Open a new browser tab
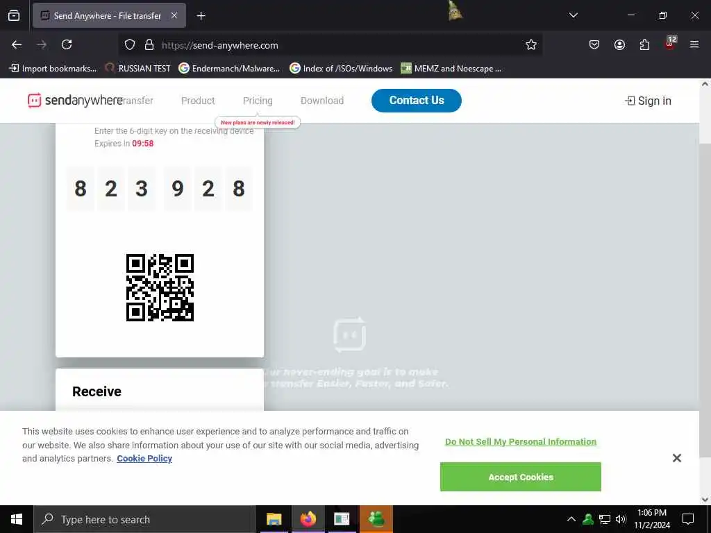The height and width of the screenshot is (533, 711). [201, 16]
